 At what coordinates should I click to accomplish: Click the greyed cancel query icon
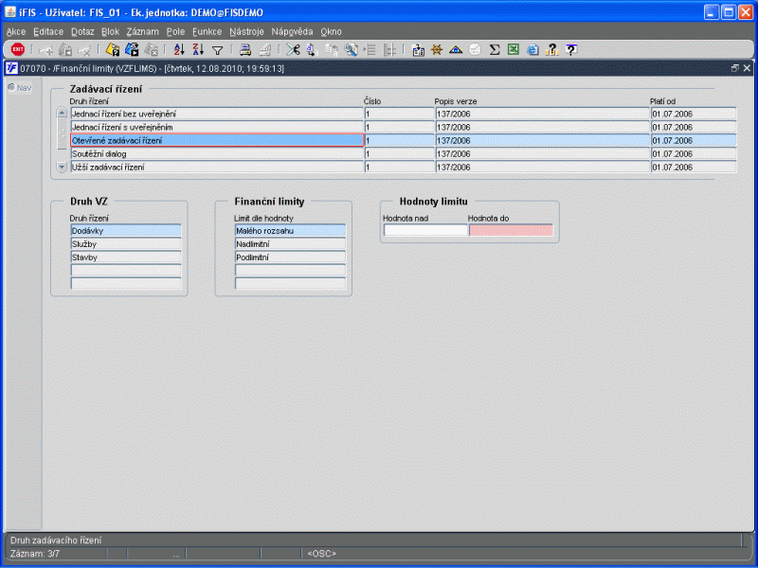(x=152, y=50)
